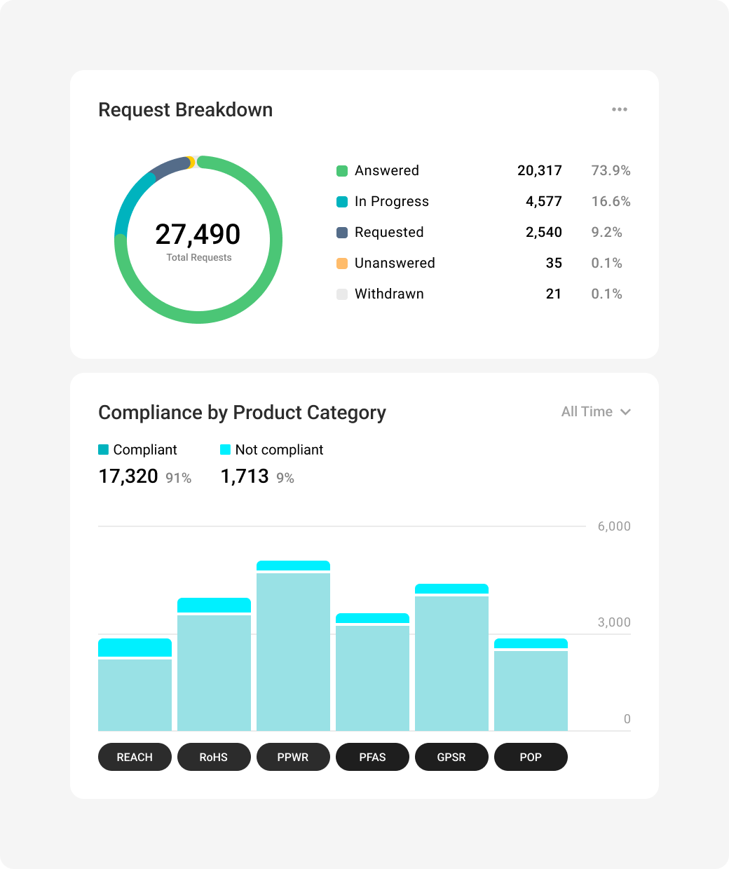Open the All Time period selector
This screenshot has height=869, width=729.
point(587,412)
